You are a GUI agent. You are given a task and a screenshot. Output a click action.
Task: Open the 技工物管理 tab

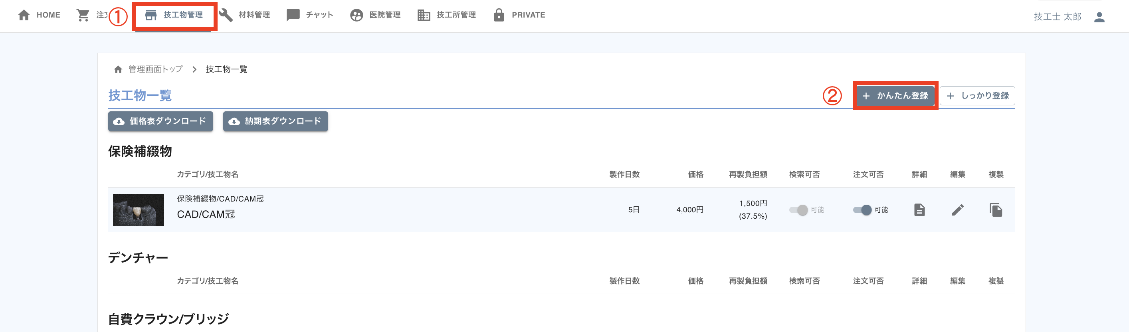coord(174,15)
